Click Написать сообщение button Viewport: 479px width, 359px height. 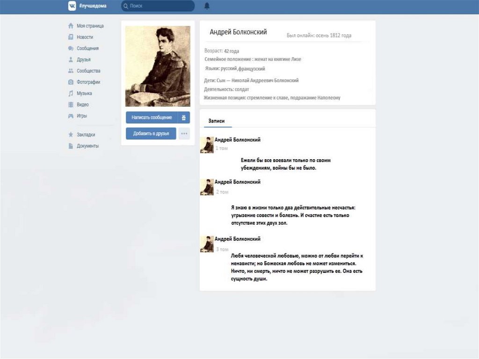(152, 117)
